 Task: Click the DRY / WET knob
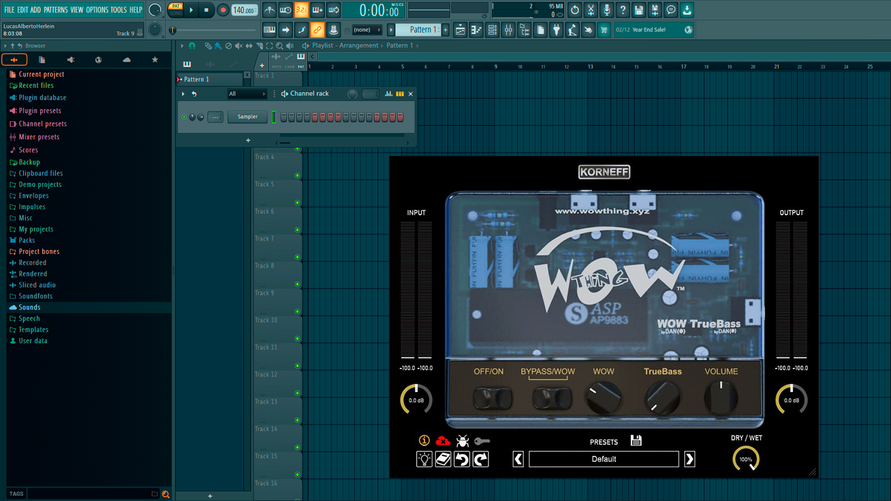click(746, 459)
